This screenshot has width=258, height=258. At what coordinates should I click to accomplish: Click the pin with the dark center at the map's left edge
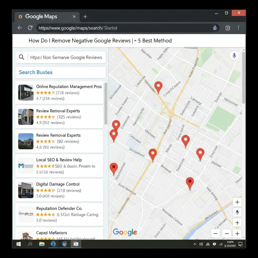[114, 169]
